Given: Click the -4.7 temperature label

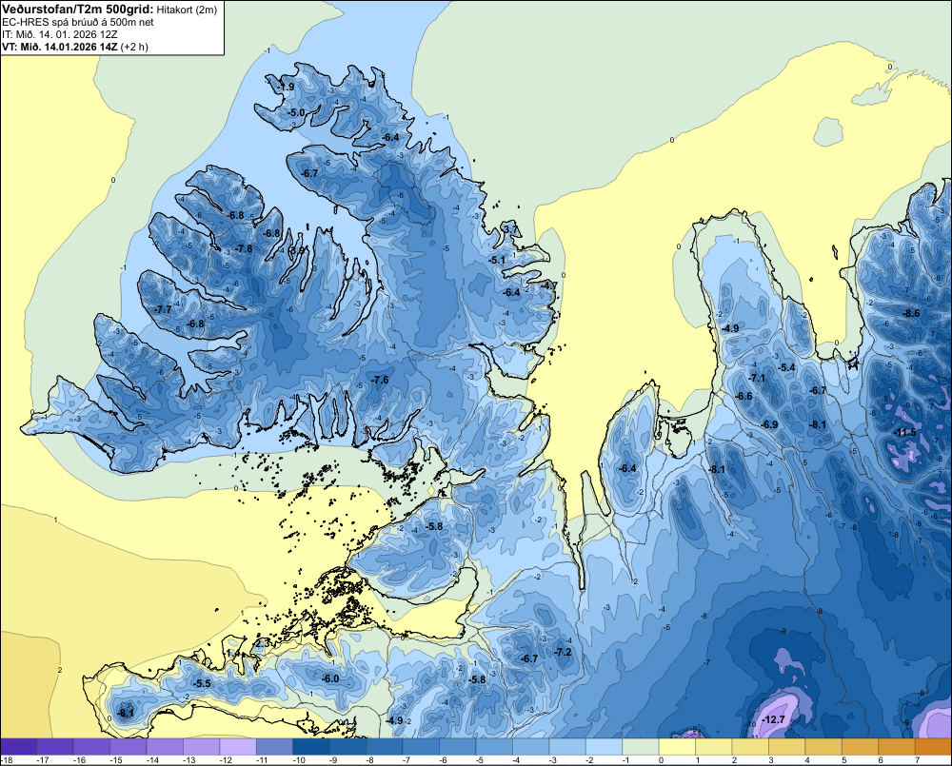Looking at the screenshot, I should 549,285.
